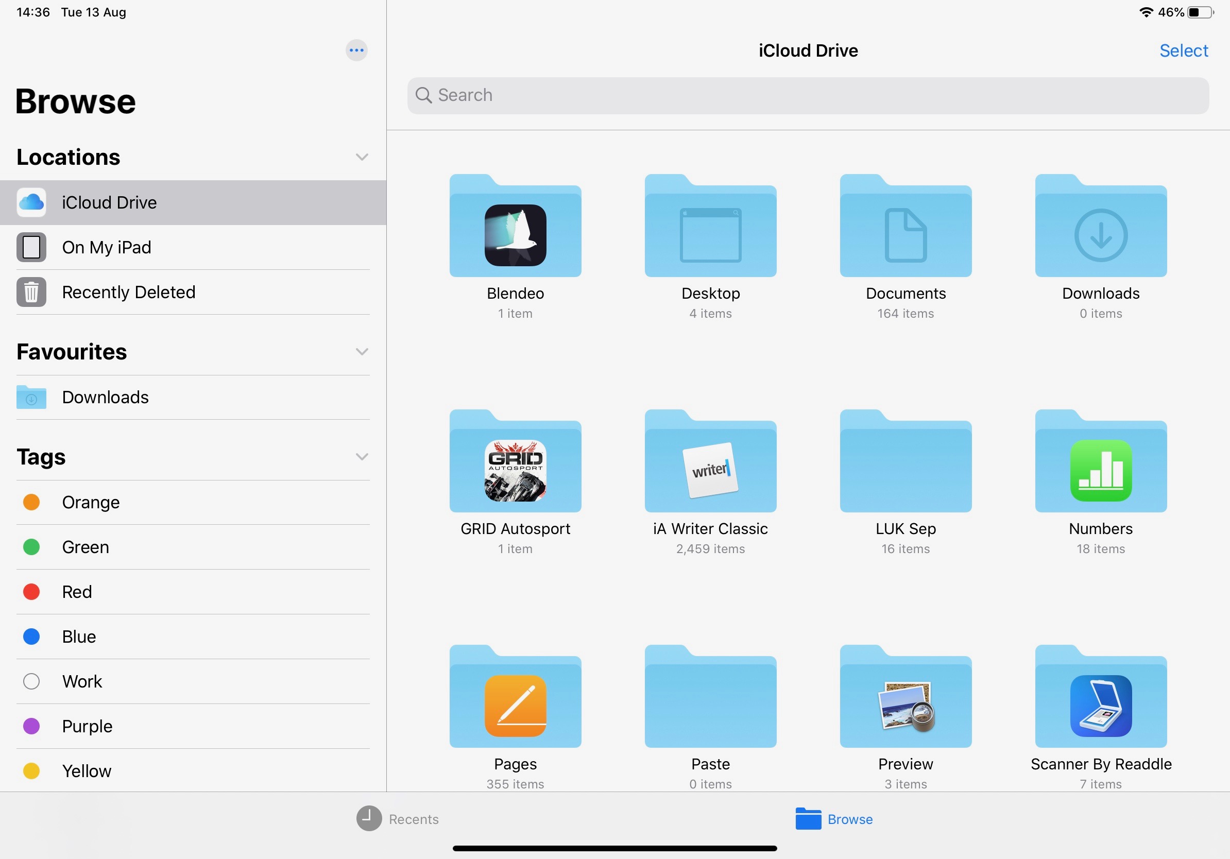This screenshot has height=859, width=1230.
Task: Click the On My iPad device icon
Action: pos(31,247)
